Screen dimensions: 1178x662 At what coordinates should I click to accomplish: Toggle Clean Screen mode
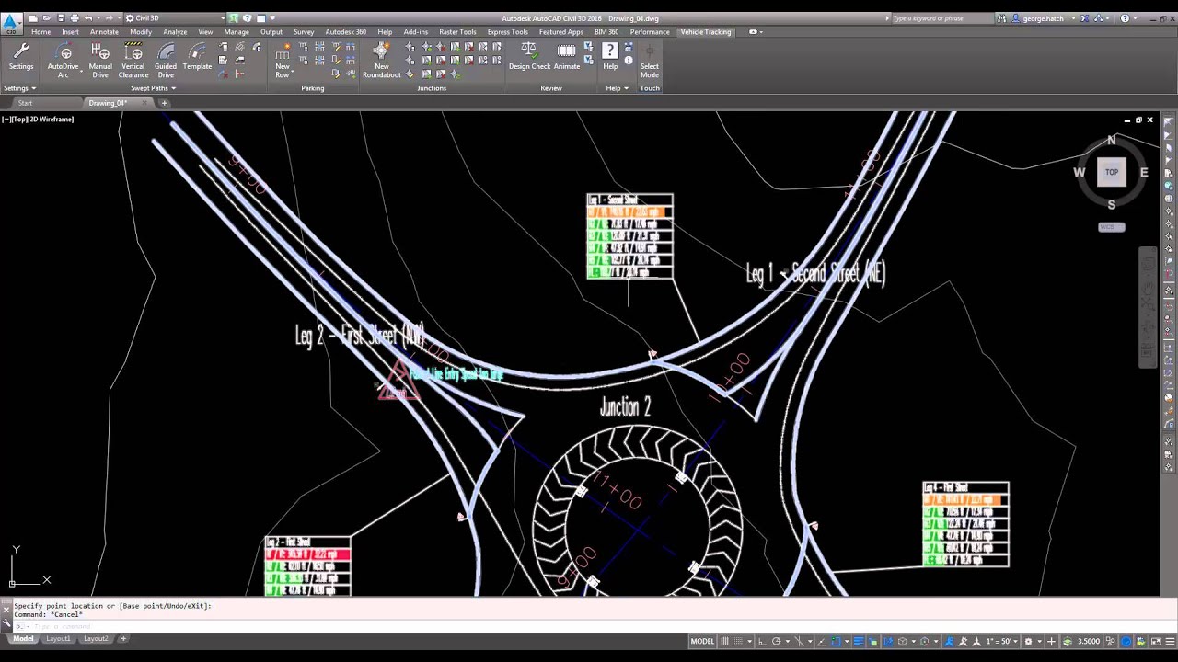tap(1156, 642)
